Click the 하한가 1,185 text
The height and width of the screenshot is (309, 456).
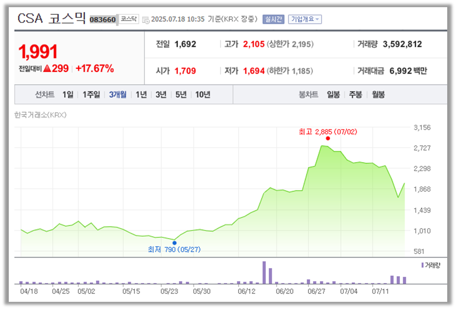pyautogui.click(x=289, y=71)
